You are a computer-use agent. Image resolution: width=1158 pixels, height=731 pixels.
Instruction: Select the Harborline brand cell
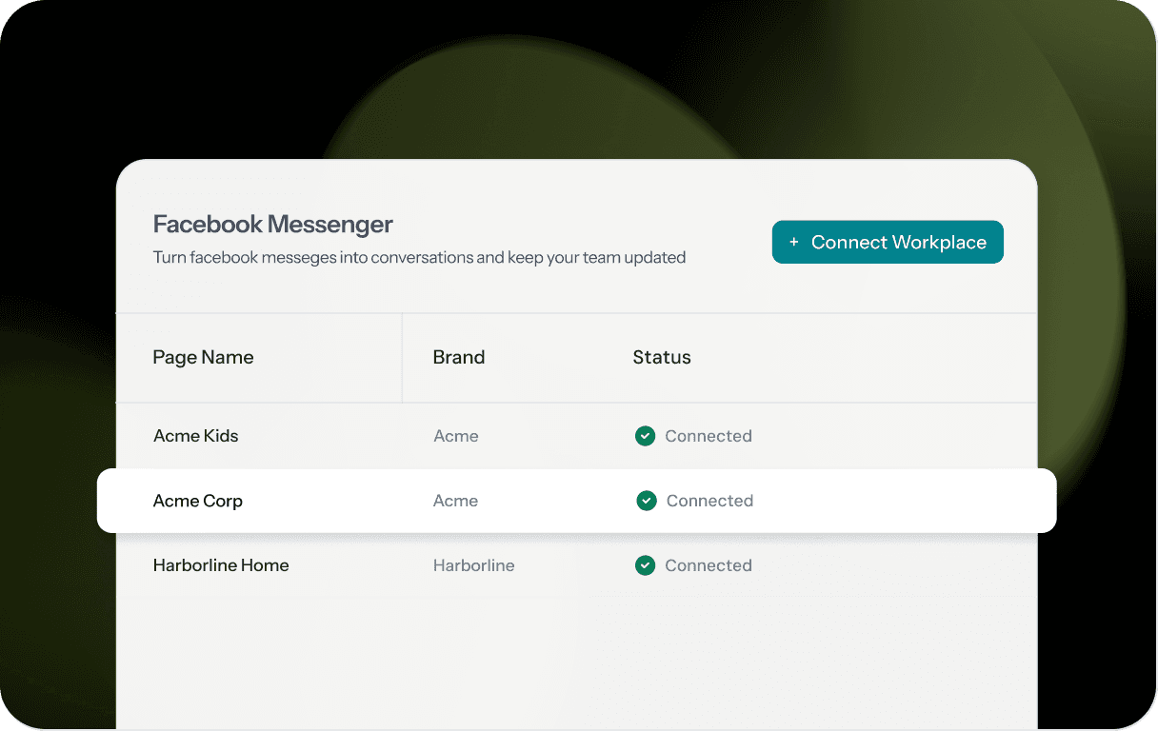coord(474,565)
